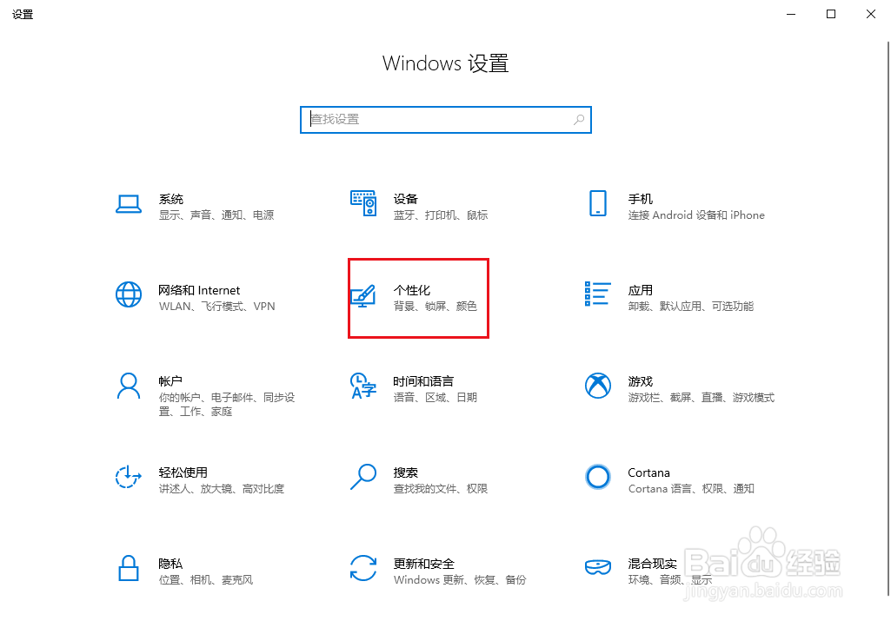The width and height of the screenshot is (891, 621).
Task: Open the Update and Security arrows icon
Action: [x=363, y=568]
